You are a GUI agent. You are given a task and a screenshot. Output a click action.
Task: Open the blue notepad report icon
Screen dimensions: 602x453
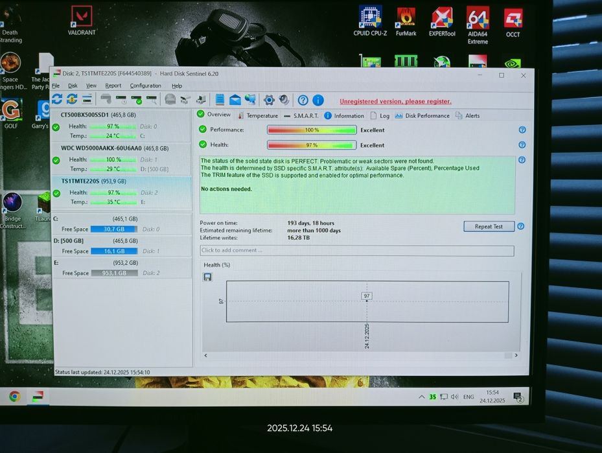point(220,99)
